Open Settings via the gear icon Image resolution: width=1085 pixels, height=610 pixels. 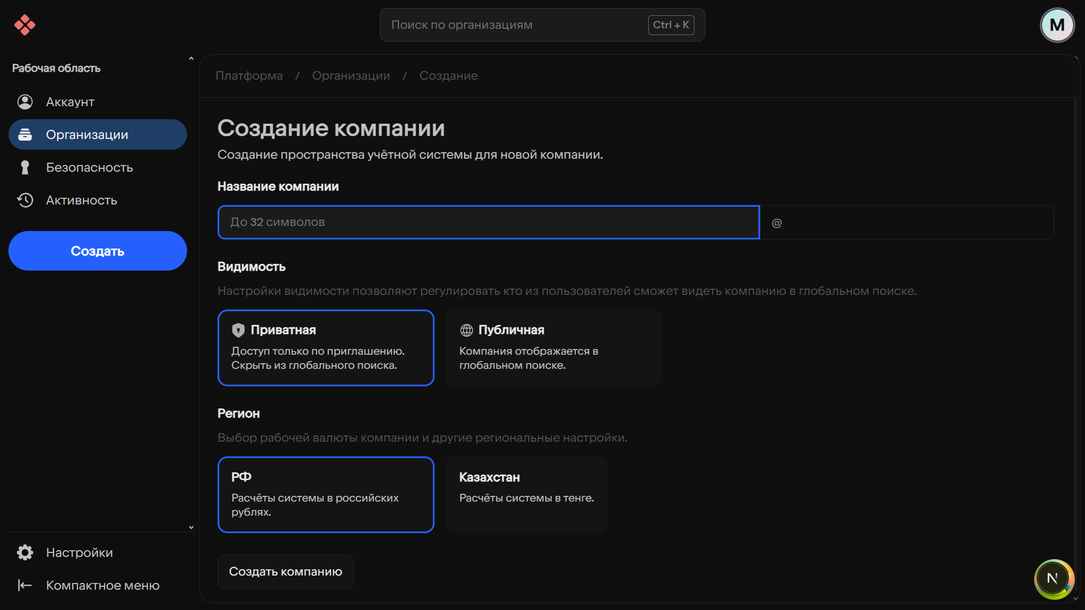[25, 552]
